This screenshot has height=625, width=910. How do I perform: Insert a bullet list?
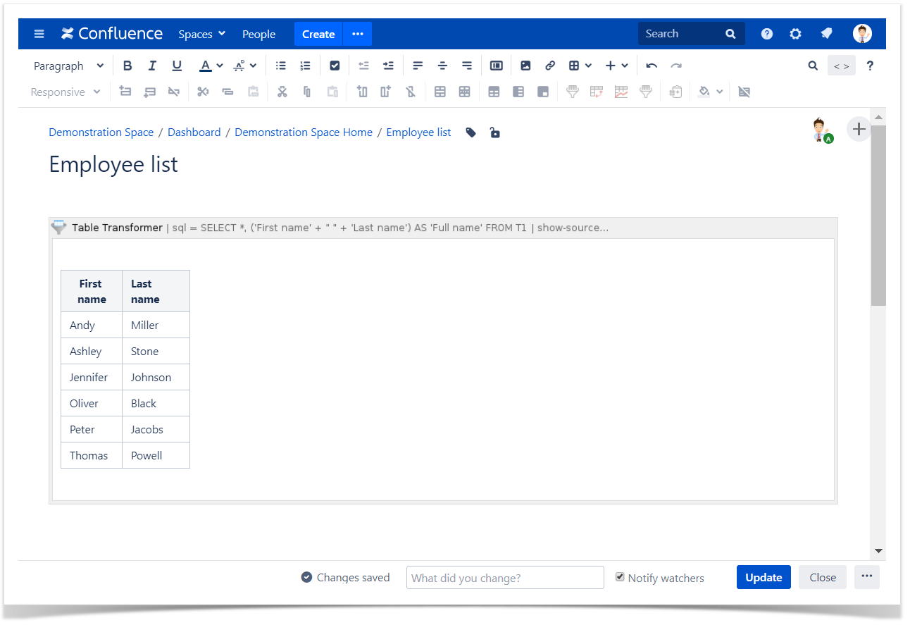(x=281, y=66)
